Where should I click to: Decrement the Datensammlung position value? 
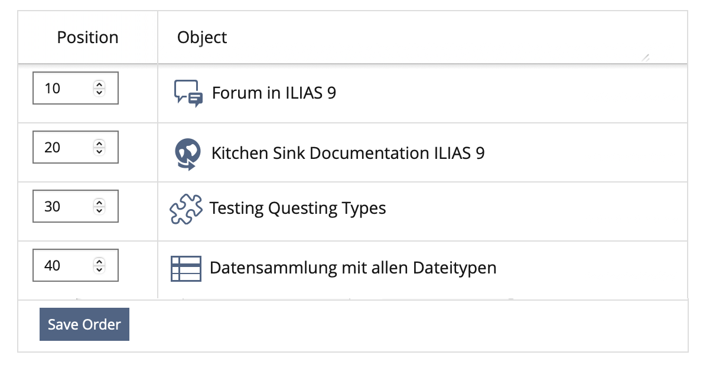(x=99, y=269)
